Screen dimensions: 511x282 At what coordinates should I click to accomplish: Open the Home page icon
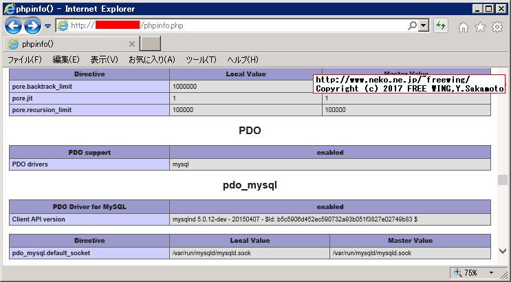tap(464, 27)
